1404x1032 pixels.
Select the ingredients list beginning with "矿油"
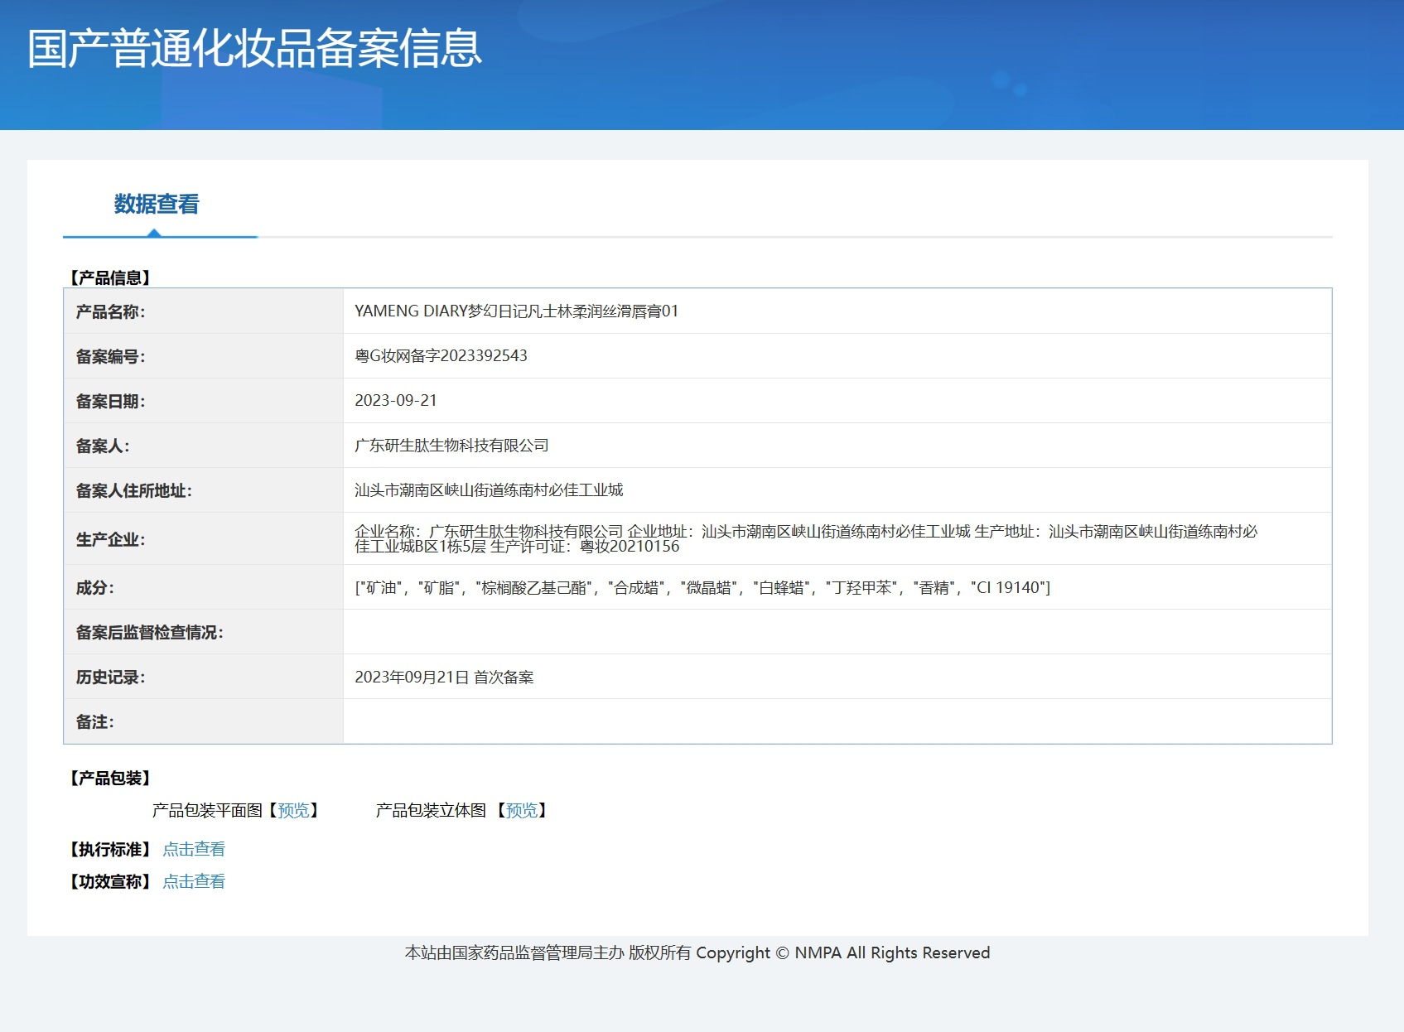pyautogui.click(x=702, y=587)
